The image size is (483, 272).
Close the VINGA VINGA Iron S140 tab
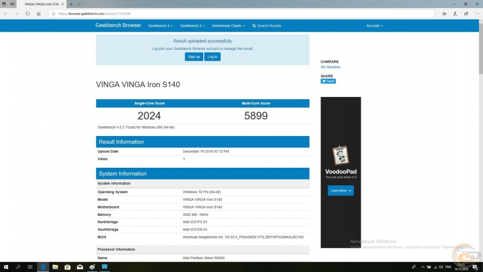tap(62, 4)
